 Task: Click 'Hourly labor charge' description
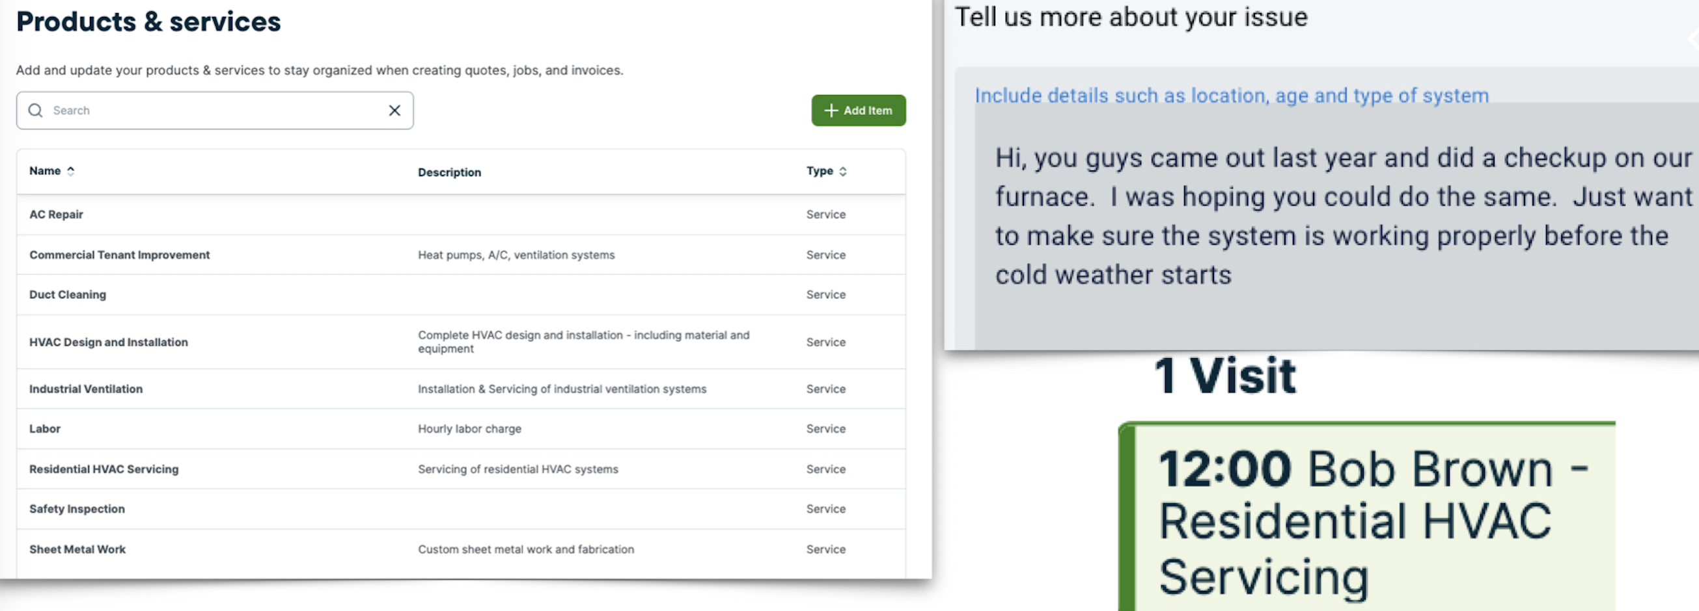469,429
